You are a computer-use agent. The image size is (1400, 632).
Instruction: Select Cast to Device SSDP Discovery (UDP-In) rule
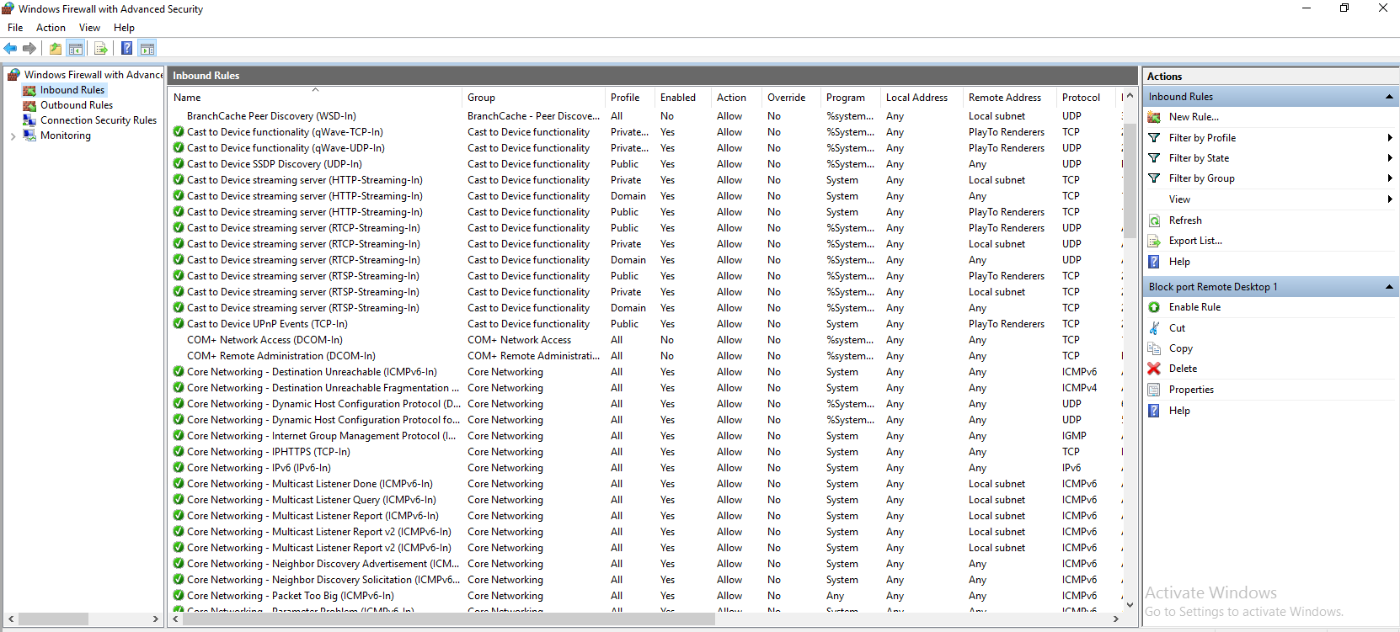275,164
